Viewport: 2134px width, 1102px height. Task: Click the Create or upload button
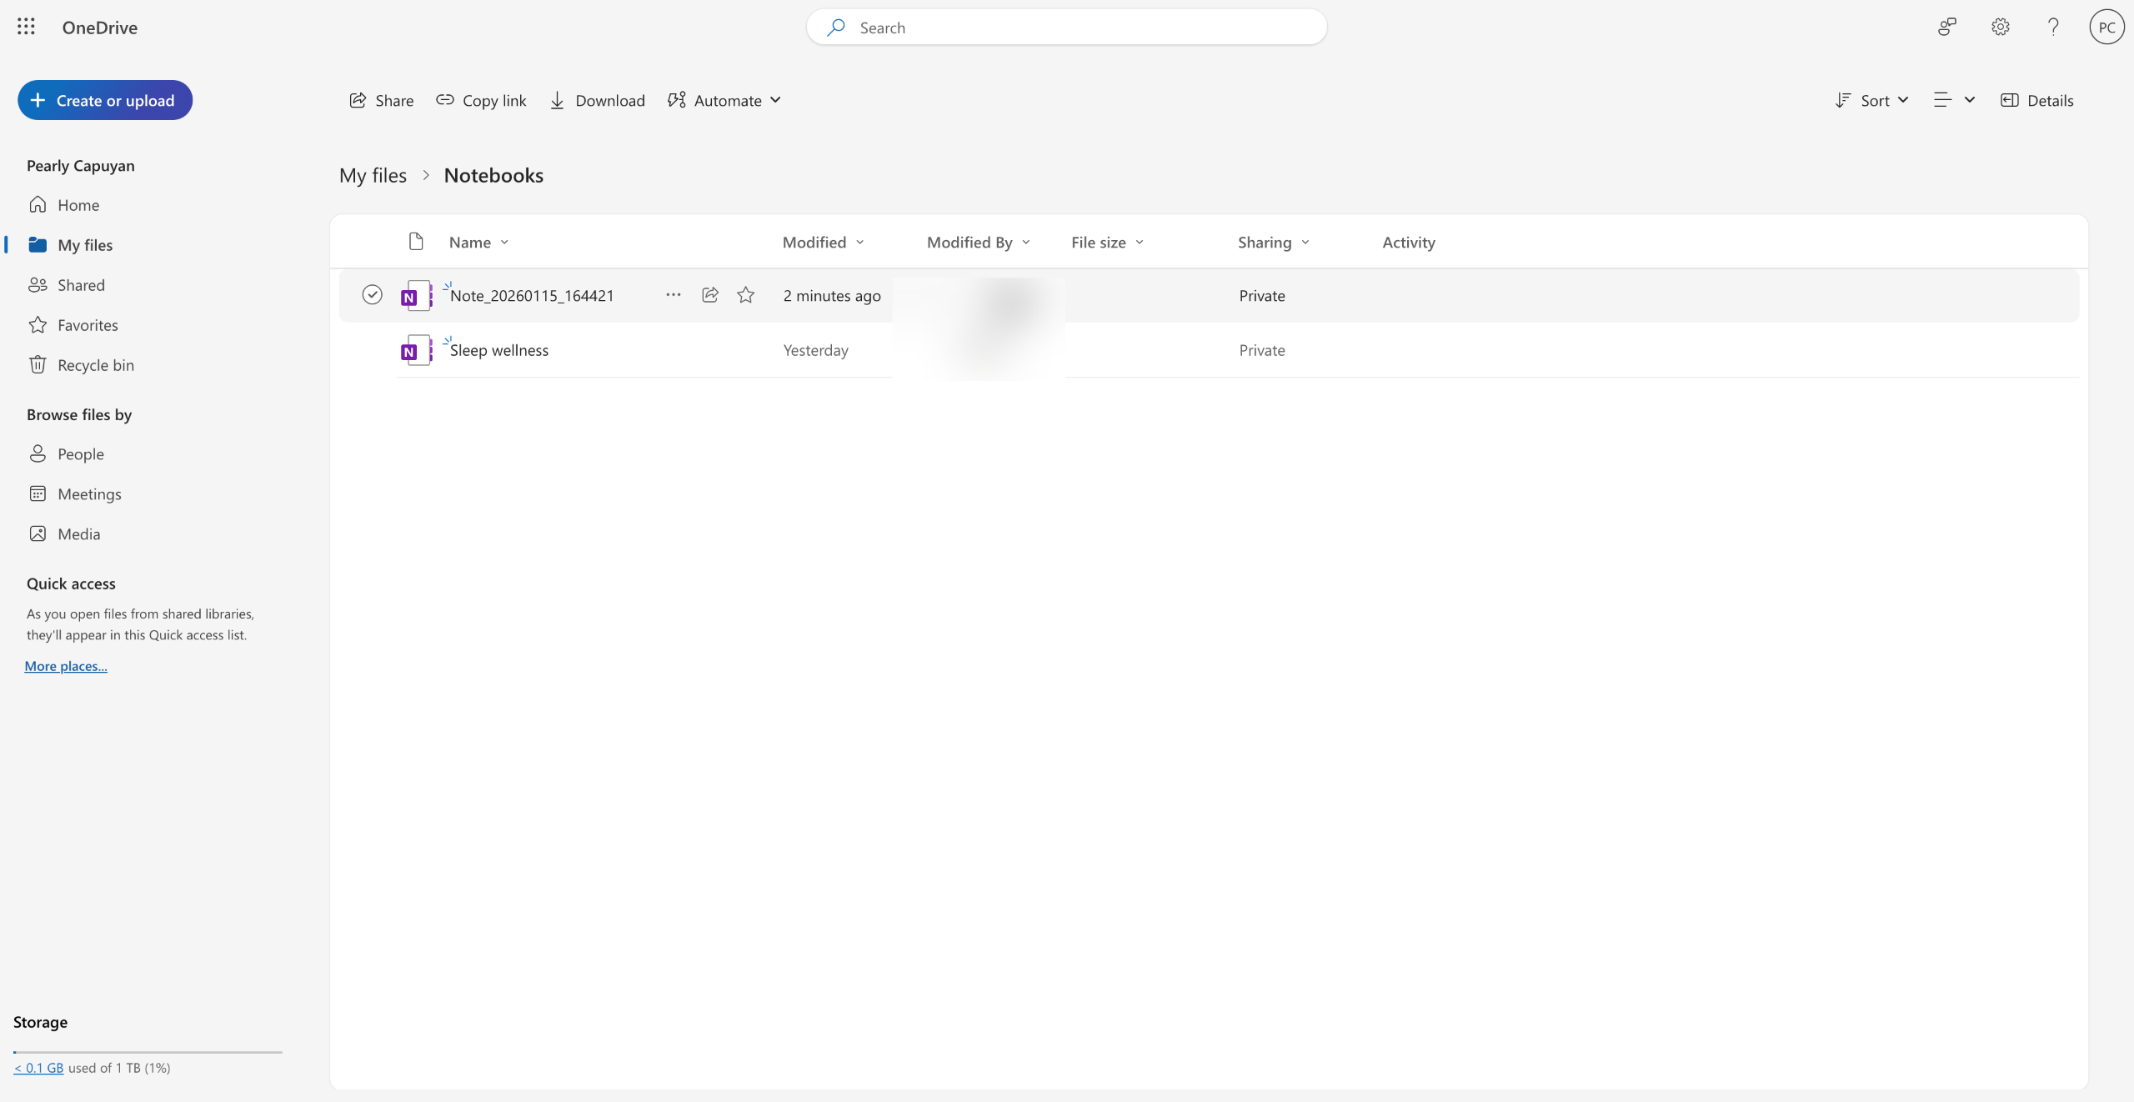(105, 100)
